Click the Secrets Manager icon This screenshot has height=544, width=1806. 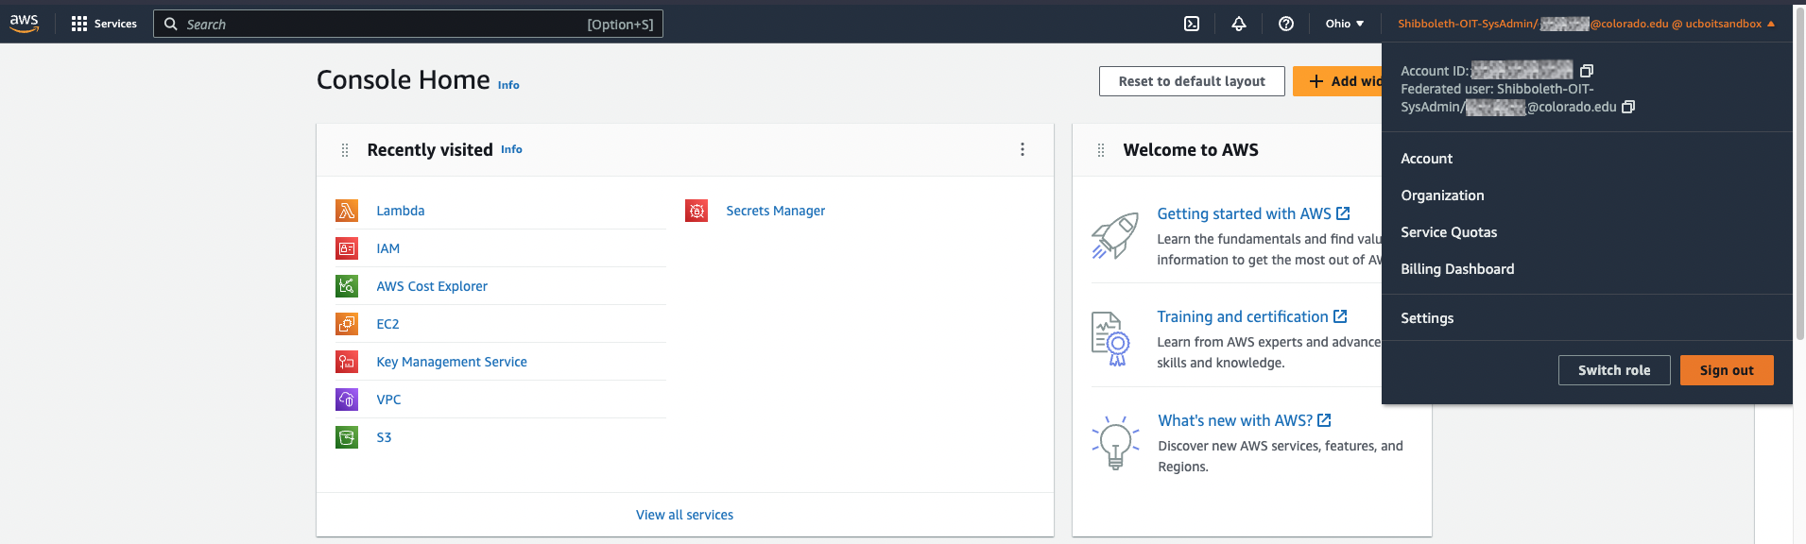(x=697, y=211)
